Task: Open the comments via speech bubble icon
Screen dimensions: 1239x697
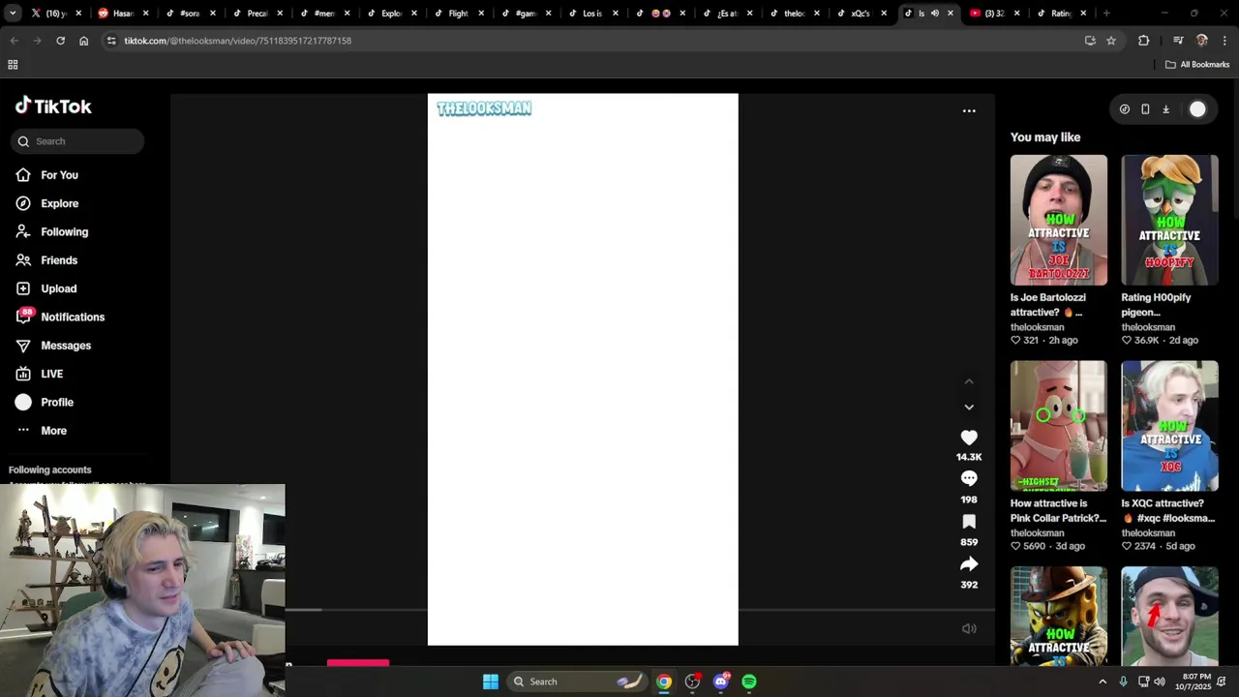Action: click(x=969, y=478)
